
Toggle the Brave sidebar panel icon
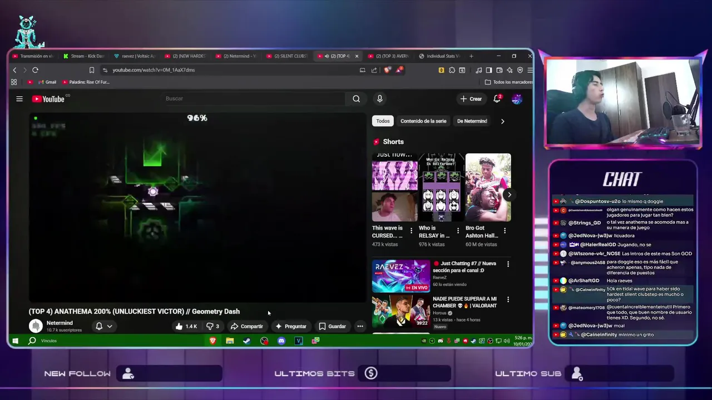[x=489, y=70]
